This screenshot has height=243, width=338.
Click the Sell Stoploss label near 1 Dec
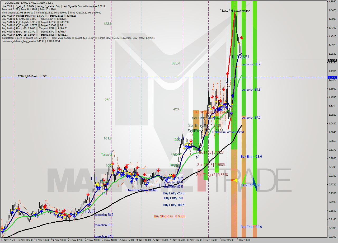click(209, 112)
